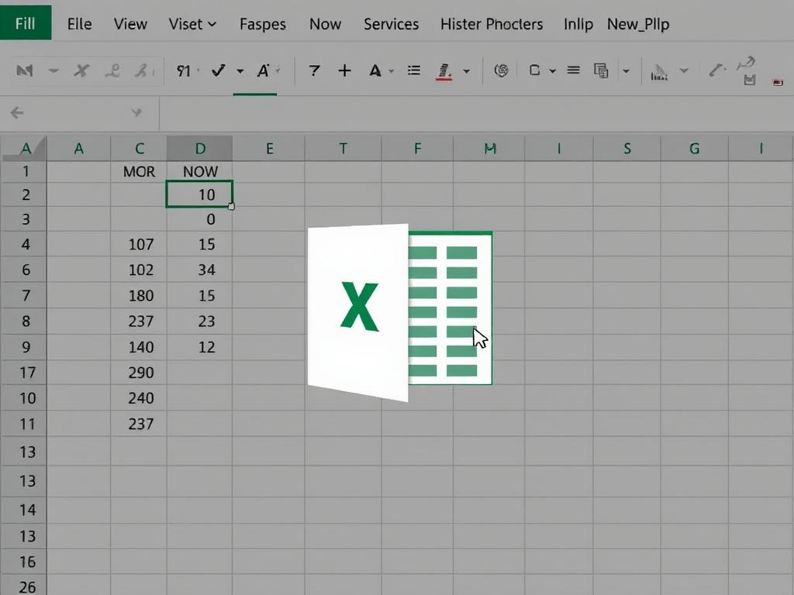This screenshot has width=794, height=595.
Task: Select column C header
Action: [x=139, y=148]
